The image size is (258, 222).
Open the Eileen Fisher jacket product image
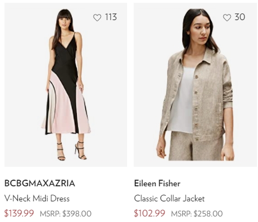pos(195,85)
